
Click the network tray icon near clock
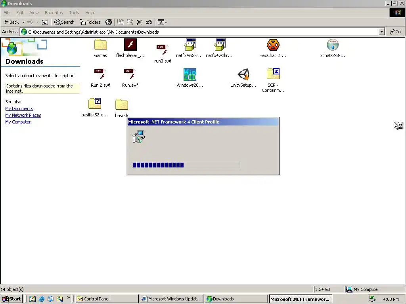point(372,299)
